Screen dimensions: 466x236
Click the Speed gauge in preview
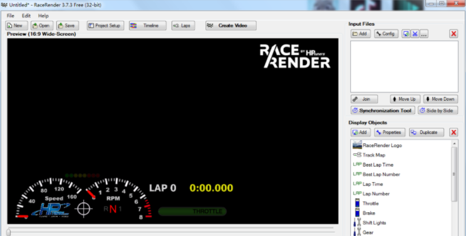tap(49, 198)
